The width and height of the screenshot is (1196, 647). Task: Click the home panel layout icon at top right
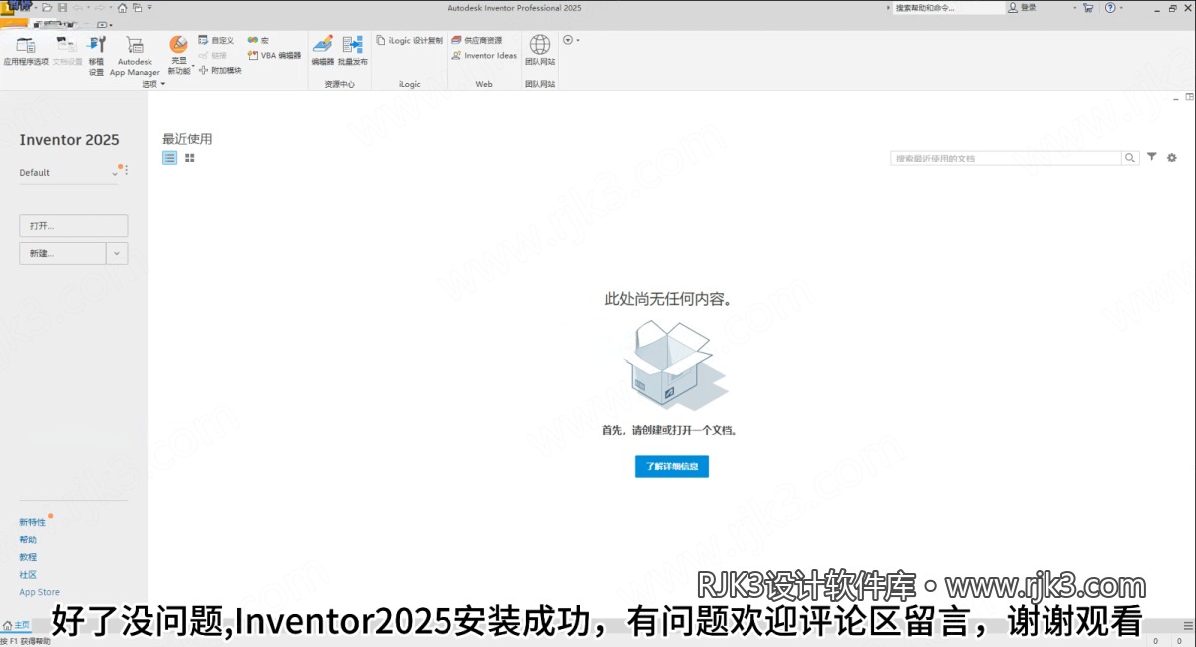point(1189,97)
